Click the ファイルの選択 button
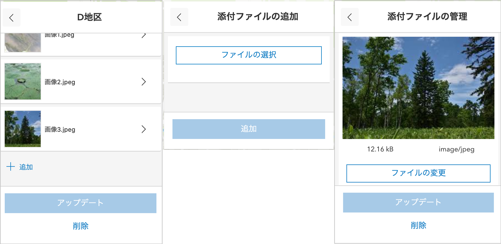This screenshot has width=501, height=244. (x=249, y=55)
